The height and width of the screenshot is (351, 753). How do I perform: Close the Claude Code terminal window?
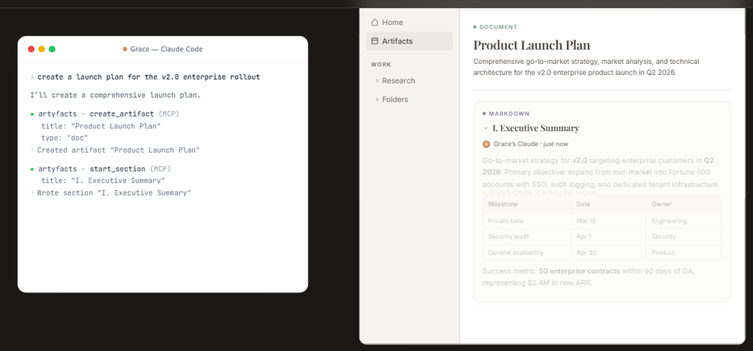tap(31, 49)
